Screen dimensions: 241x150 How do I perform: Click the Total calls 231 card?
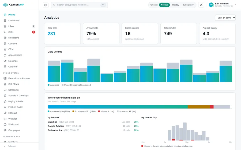click(62, 34)
